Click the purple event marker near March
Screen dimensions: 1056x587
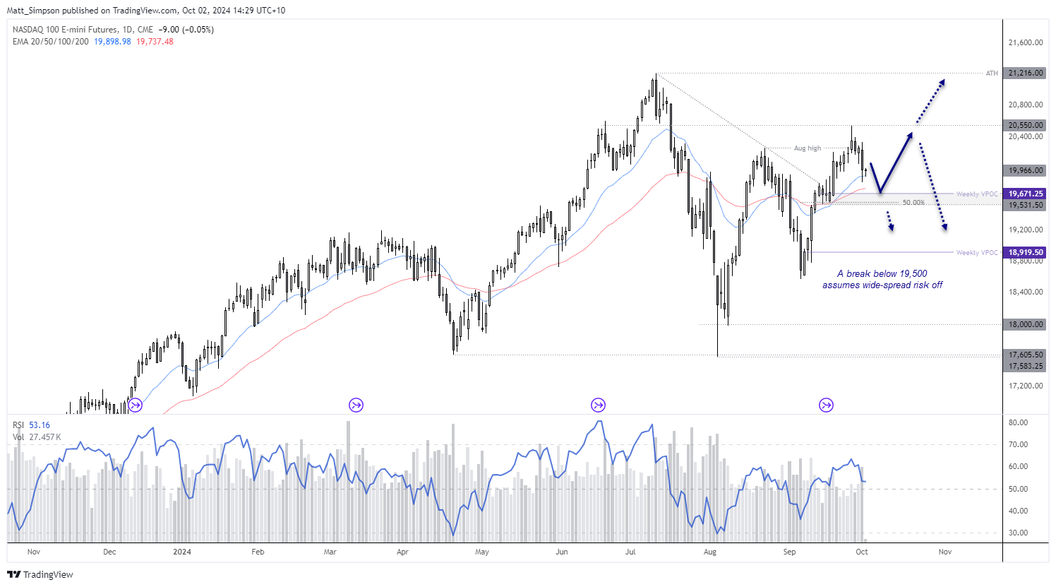point(356,405)
